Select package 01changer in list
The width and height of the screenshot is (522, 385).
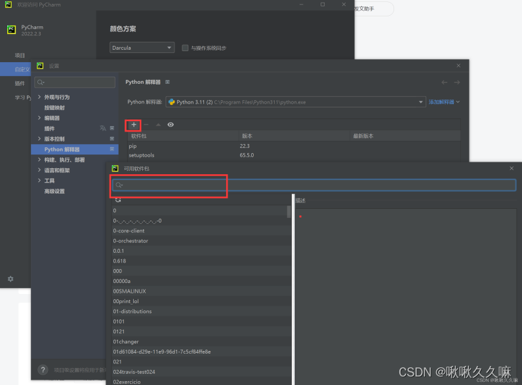click(x=201, y=341)
